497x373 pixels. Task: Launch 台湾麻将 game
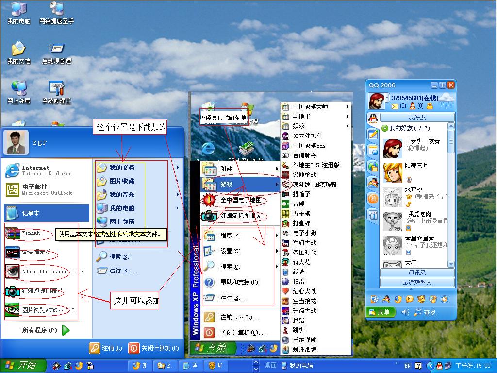[315, 155]
